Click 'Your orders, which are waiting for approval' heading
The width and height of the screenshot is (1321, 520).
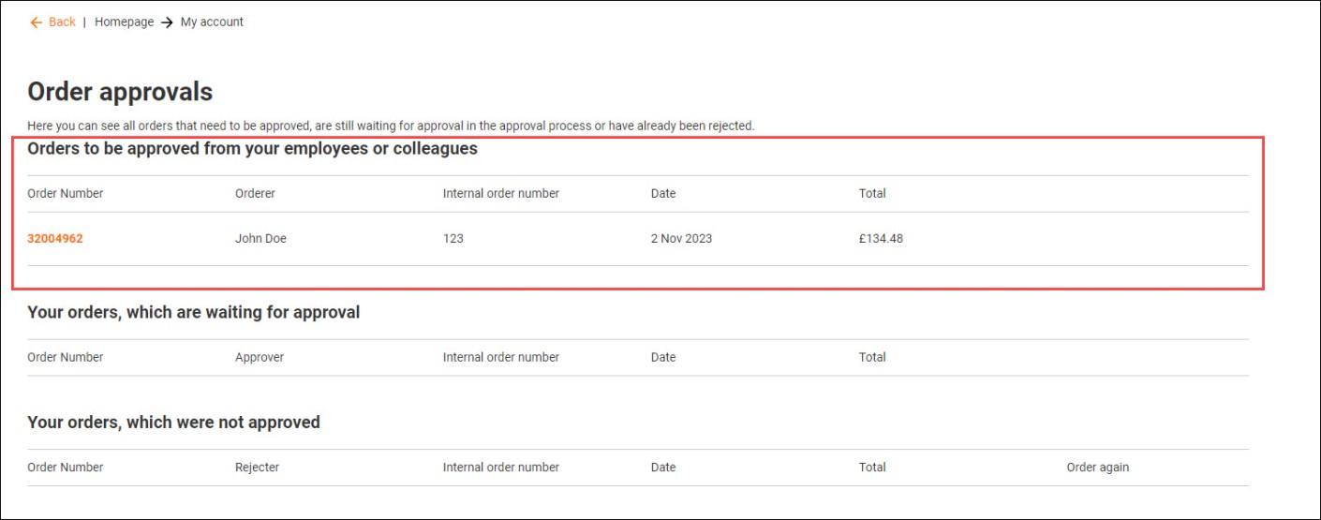193,312
